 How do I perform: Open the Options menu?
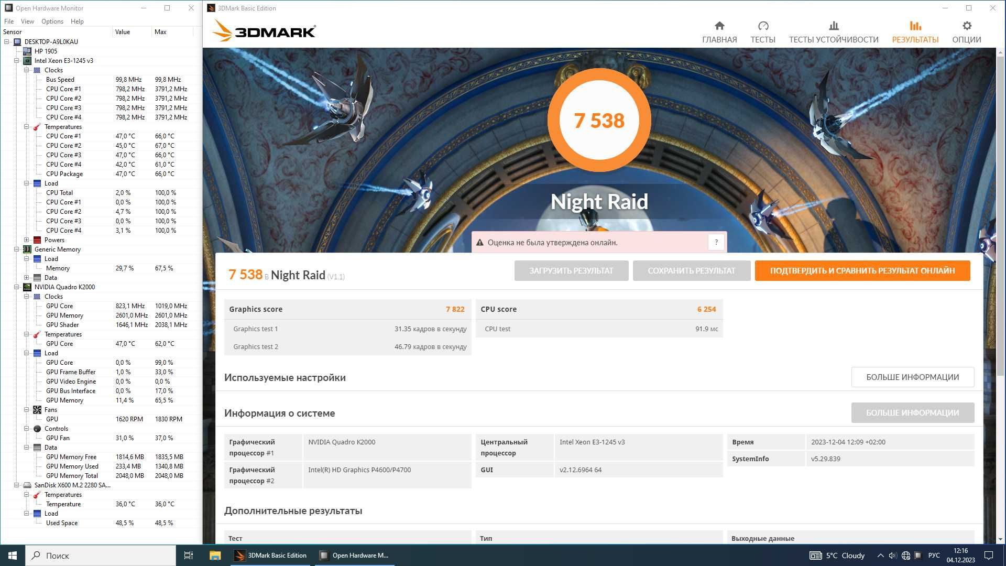click(x=52, y=21)
